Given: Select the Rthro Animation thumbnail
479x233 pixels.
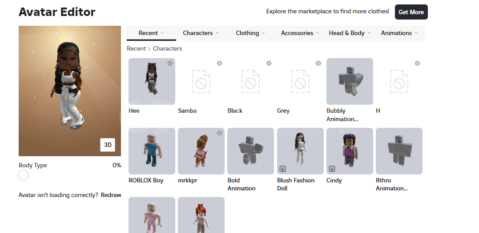Looking at the screenshot, I should (399, 151).
